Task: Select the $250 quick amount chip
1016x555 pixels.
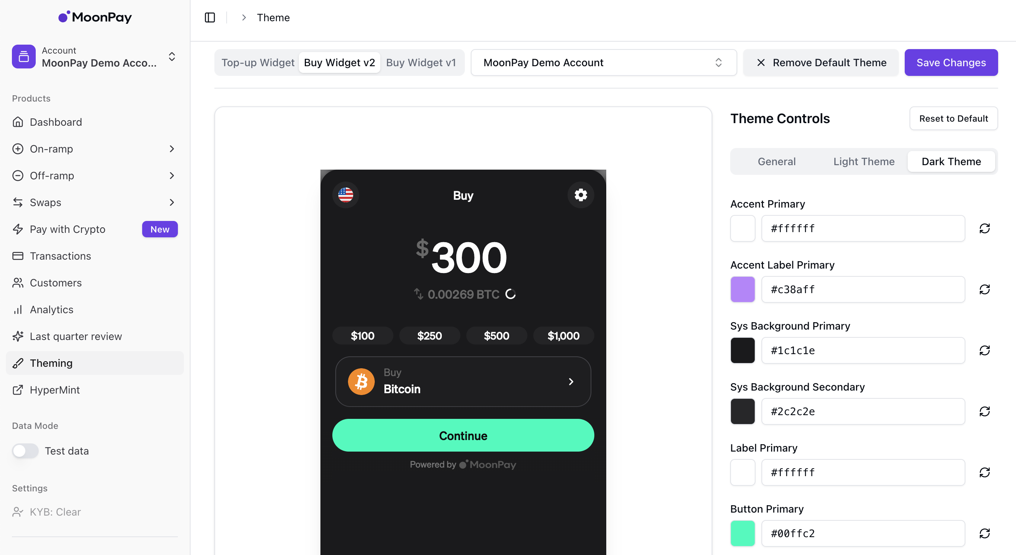Action: click(429, 336)
